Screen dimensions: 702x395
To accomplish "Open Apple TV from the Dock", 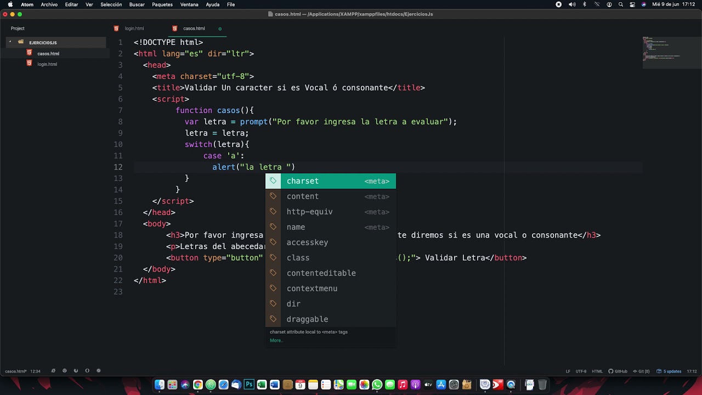I will tap(428, 385).
